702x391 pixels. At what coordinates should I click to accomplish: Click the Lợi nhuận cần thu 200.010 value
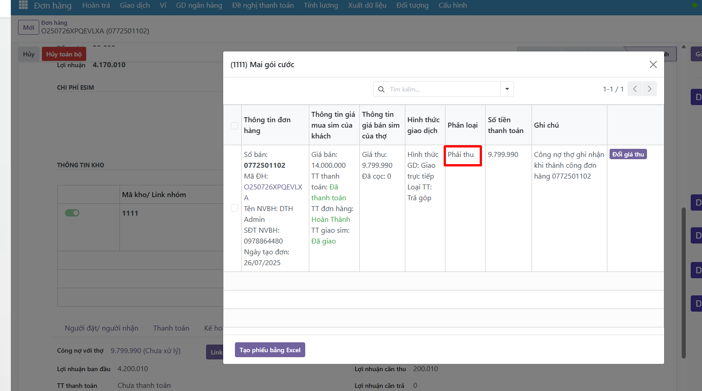426,368
